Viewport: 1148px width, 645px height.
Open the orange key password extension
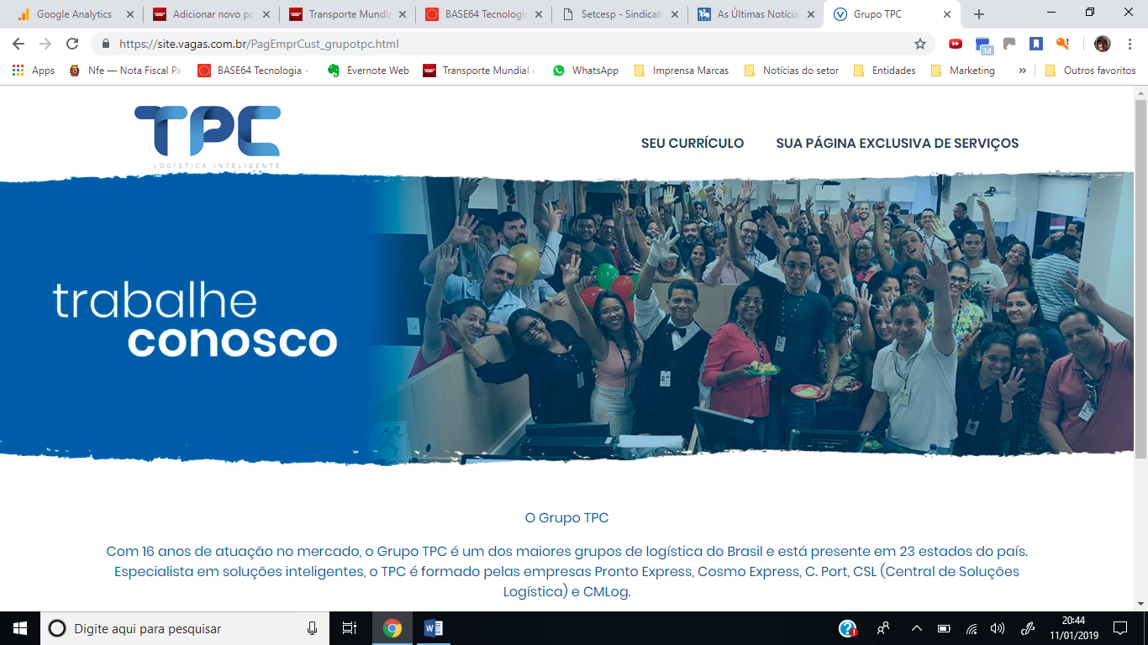[1063, 44]
